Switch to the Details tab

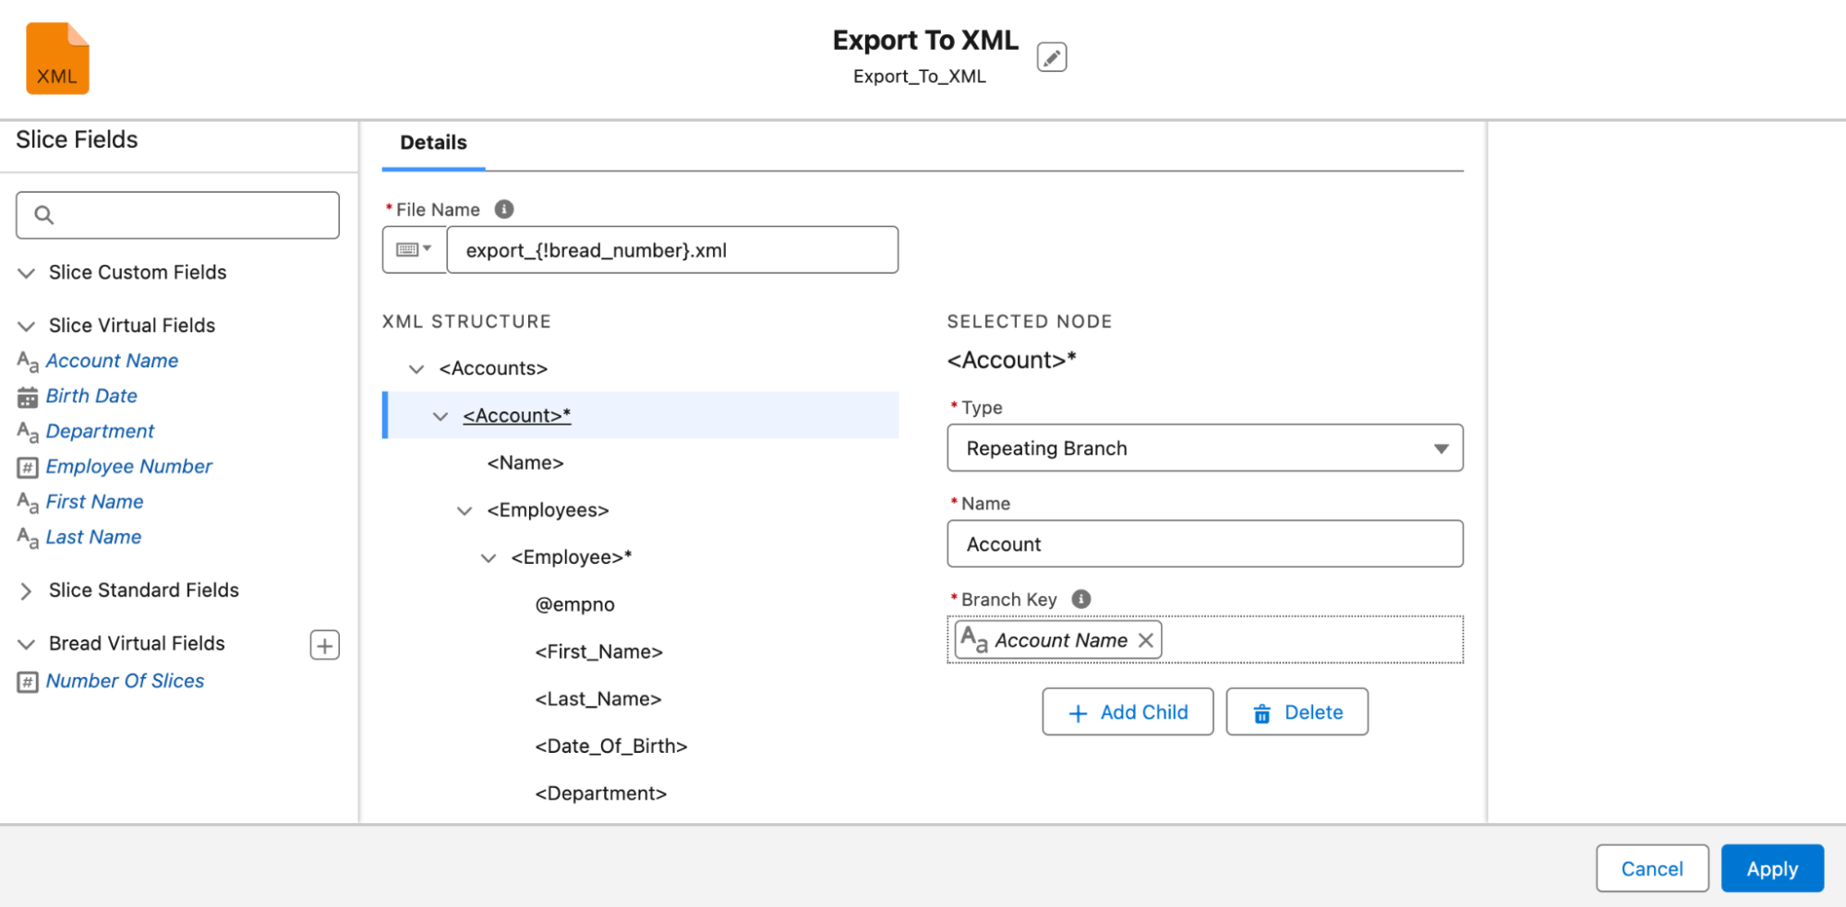tap(432, 142)
